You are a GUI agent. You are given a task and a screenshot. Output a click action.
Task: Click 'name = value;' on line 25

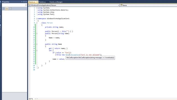(58, 59)
